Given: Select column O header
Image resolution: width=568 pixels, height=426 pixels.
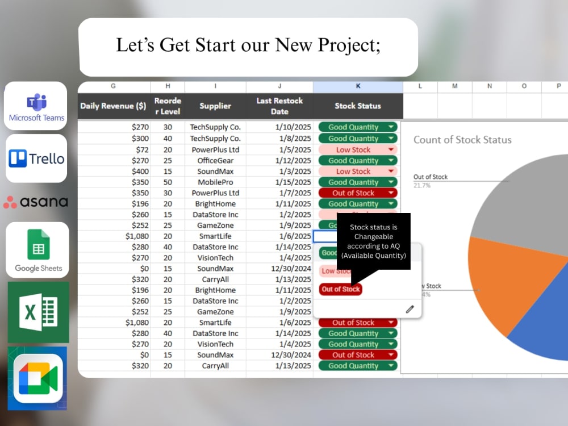Looking at the screenshot, I should [x=524, y=86].
